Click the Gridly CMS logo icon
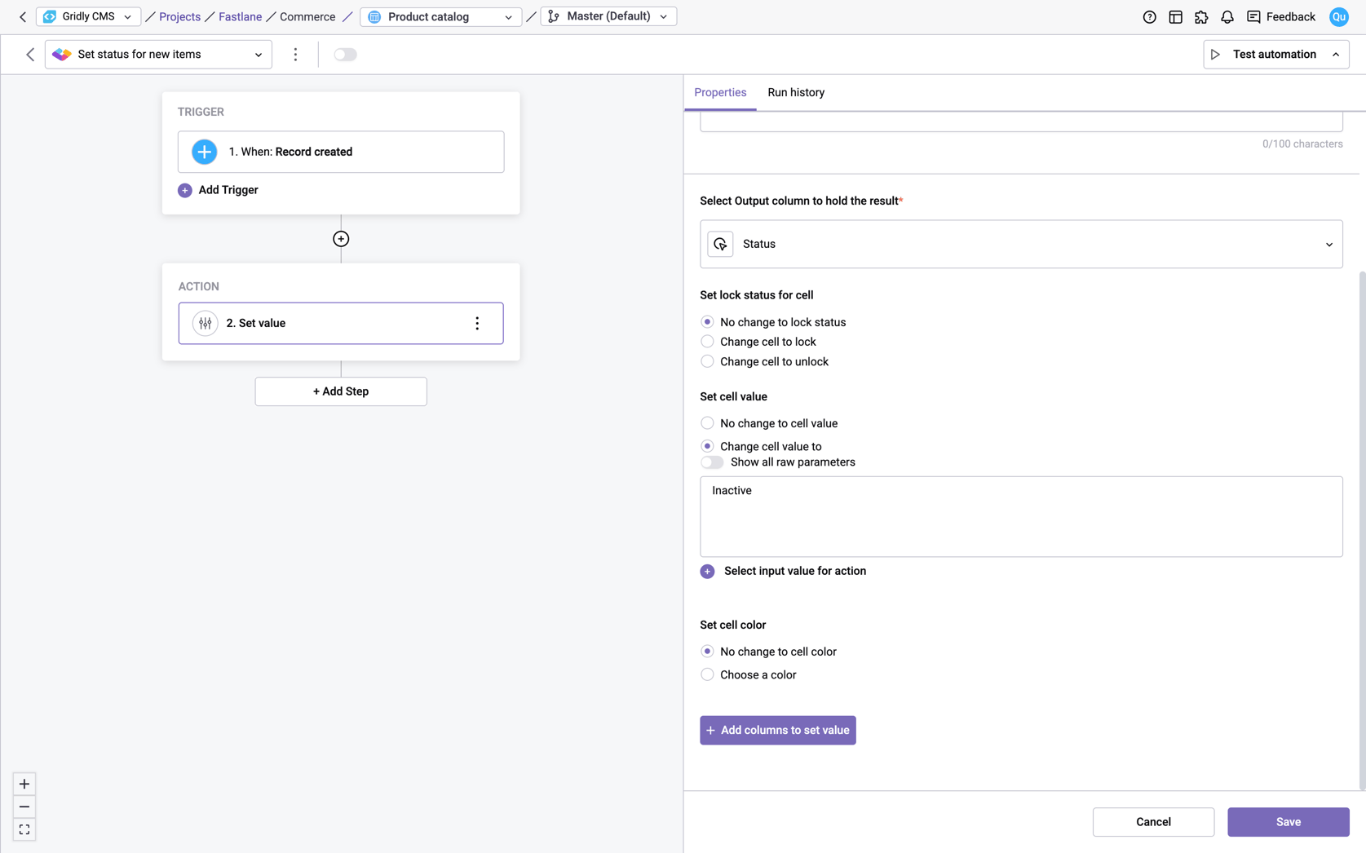The height and width of the screenshot is (853, 1366). (x=50, y=16)
